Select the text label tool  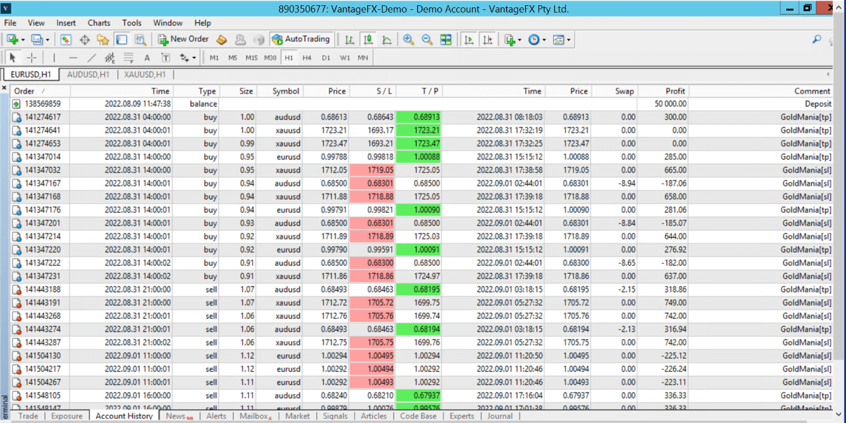pyautogui.click(x=147, y=58)
